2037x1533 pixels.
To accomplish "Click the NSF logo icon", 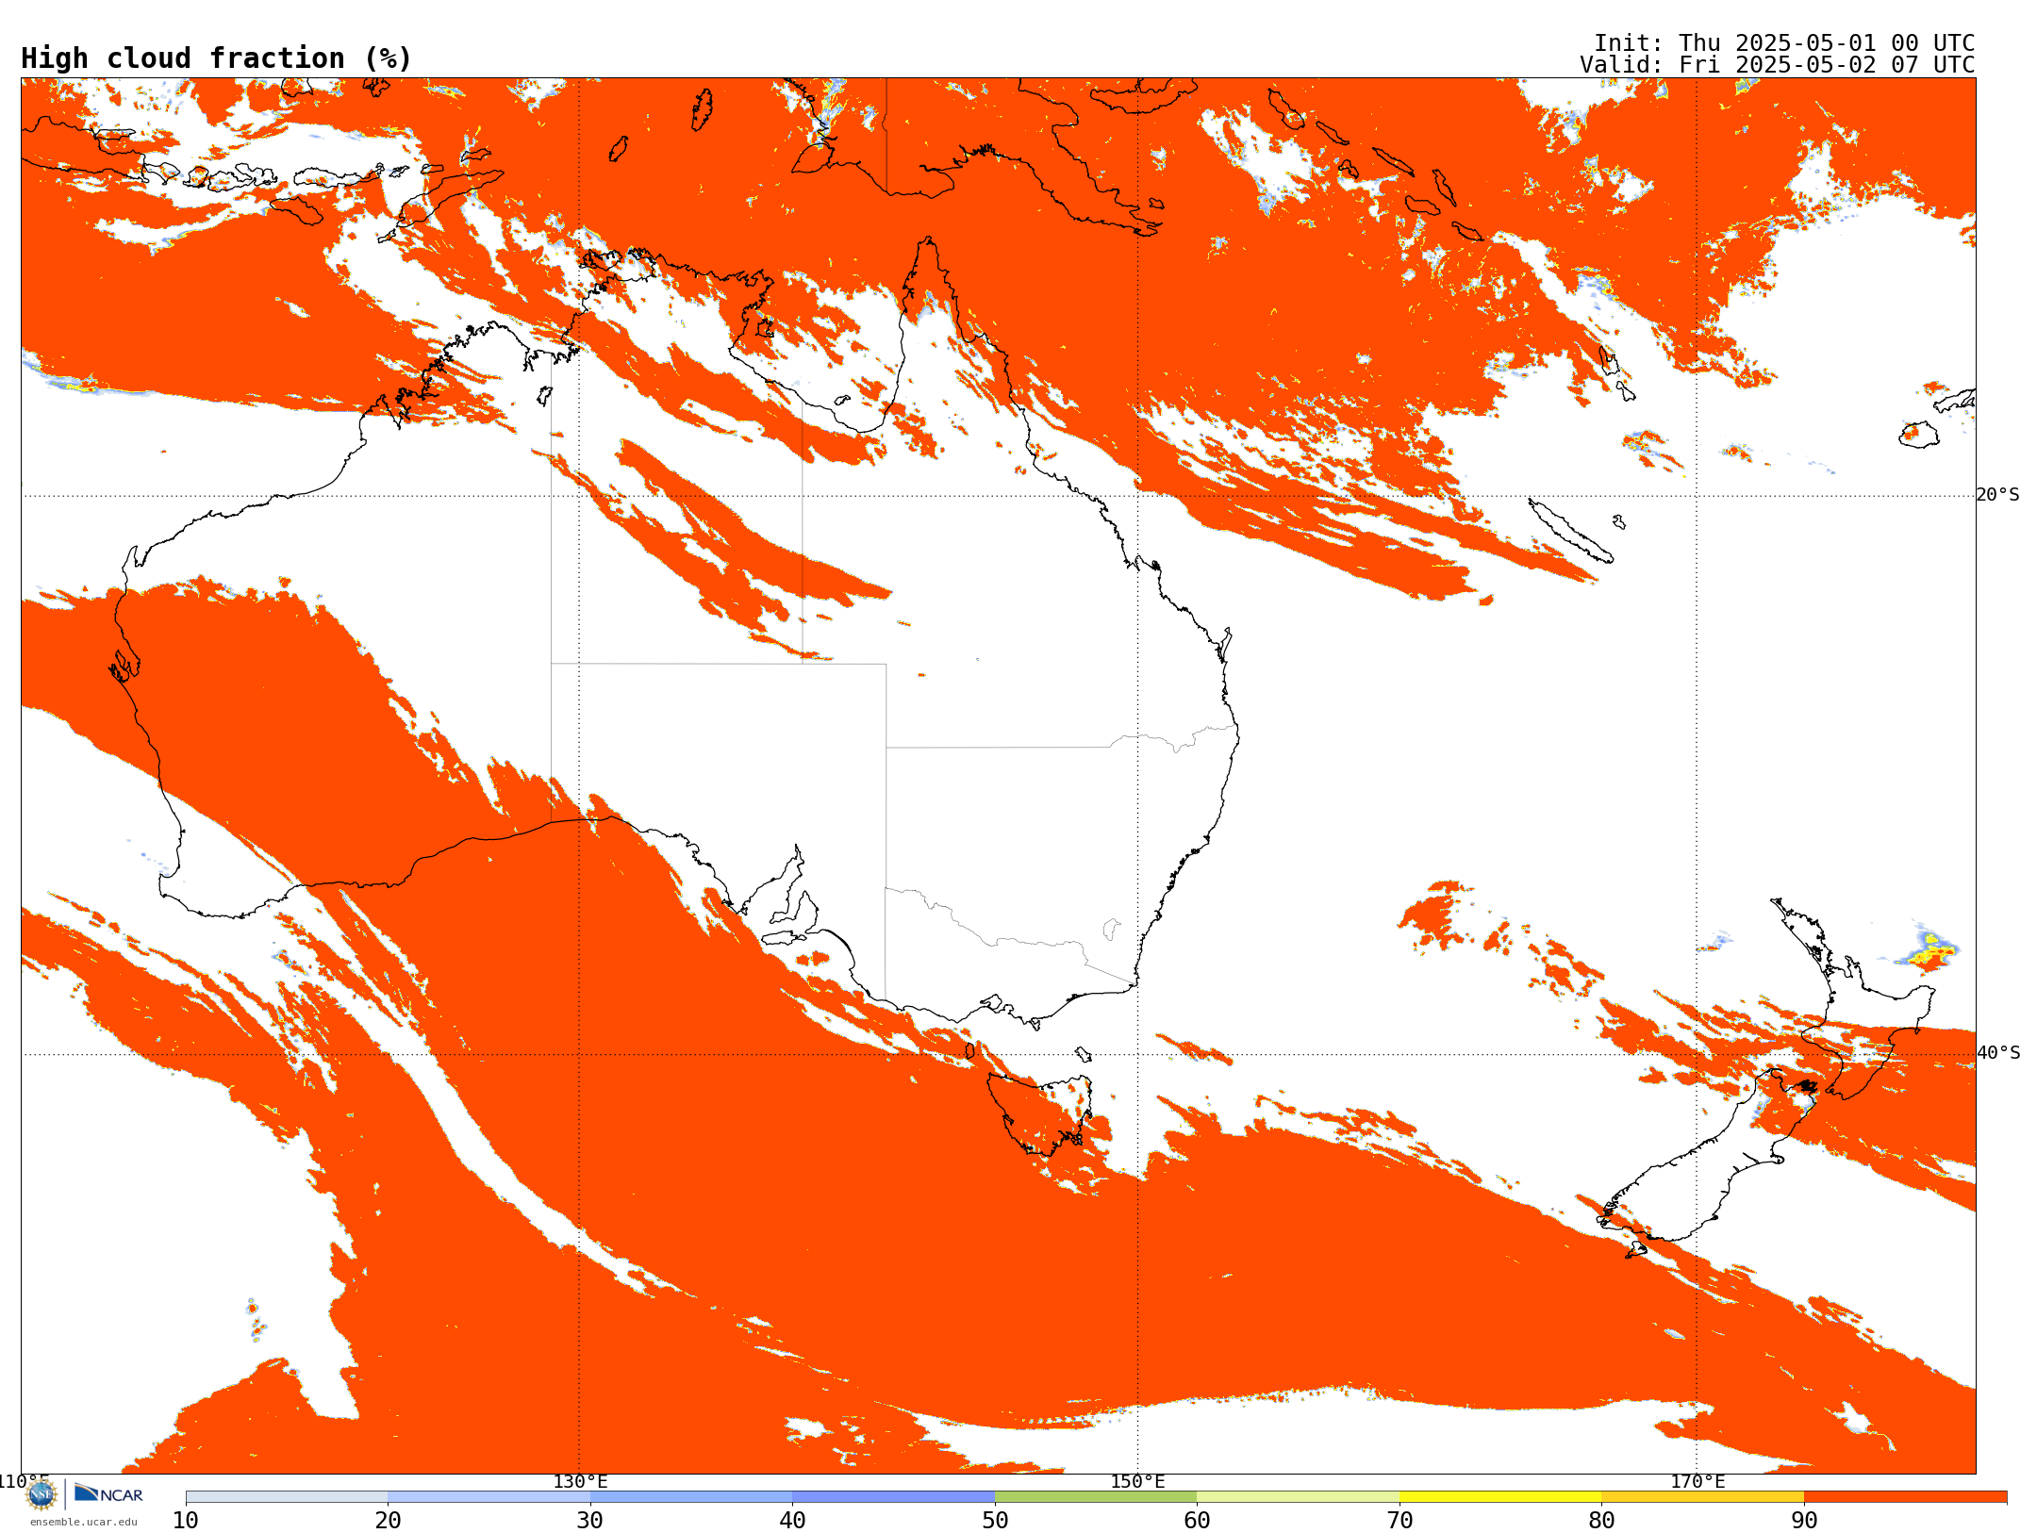I will [41, 1494].
